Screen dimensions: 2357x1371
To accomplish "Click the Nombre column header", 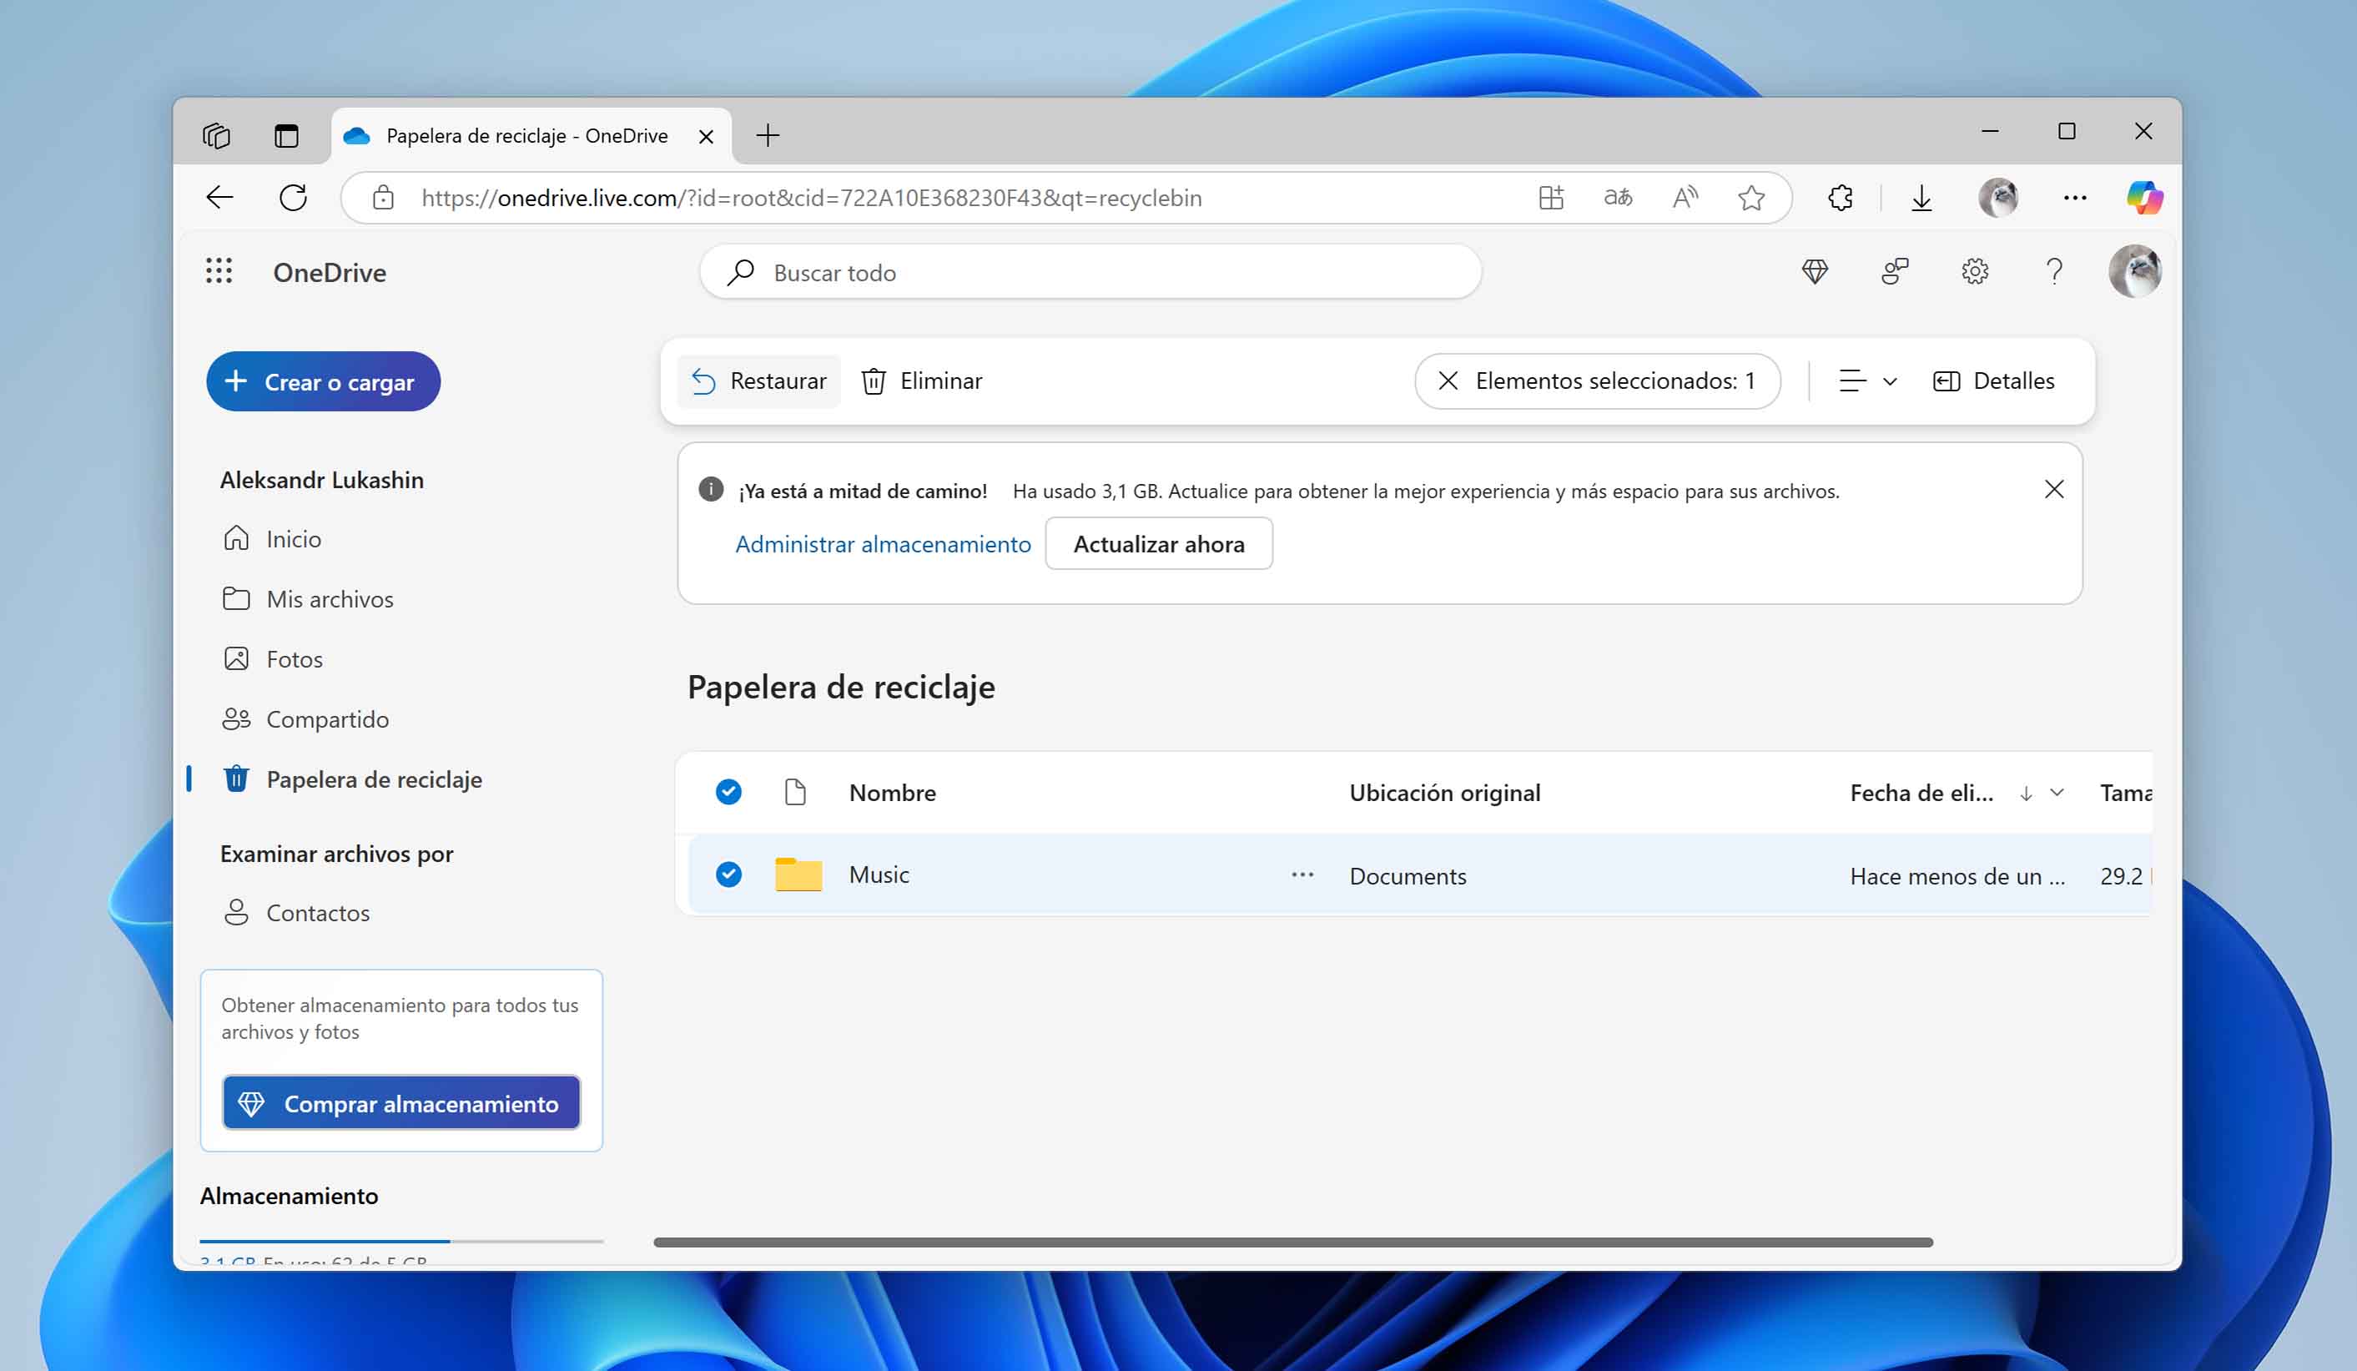I will click(892, 793).
